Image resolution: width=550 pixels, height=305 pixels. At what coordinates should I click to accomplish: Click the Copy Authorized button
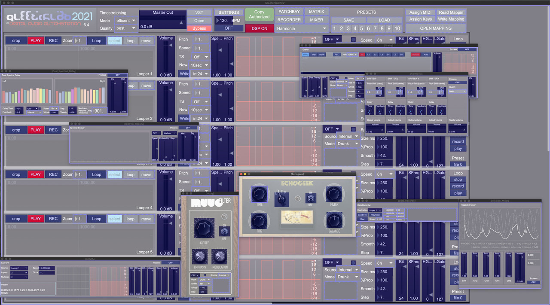pyautogui.click(x=259, y=15)
